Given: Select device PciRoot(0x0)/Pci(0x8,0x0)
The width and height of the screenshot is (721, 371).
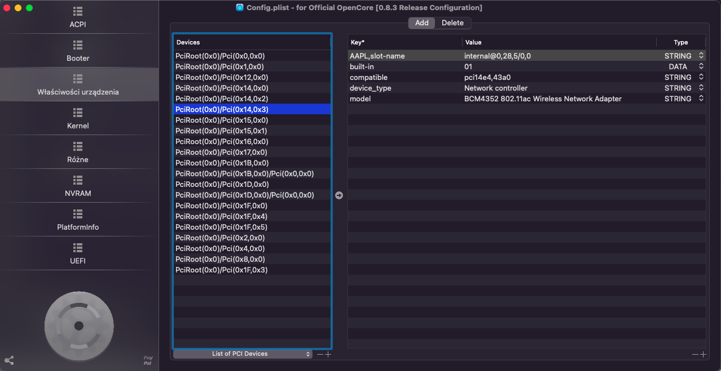Looking at the screenshot, I should coord(252,259).
